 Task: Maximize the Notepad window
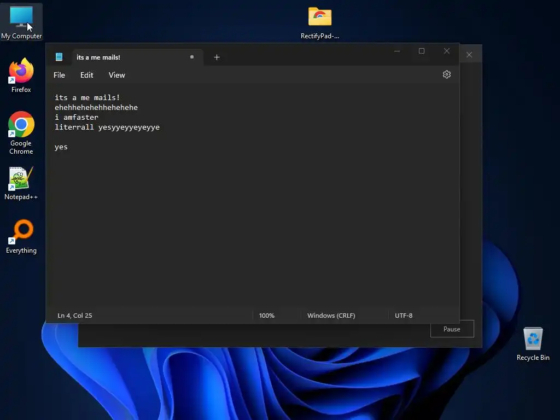[x=422, y=51]
